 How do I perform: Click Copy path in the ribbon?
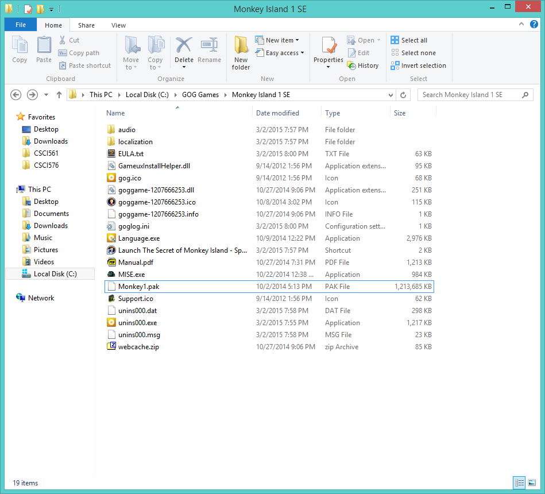[x=79, y=53]
